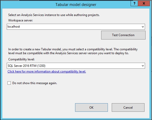Confirm the dialog with OK

[x=91, y=108]
